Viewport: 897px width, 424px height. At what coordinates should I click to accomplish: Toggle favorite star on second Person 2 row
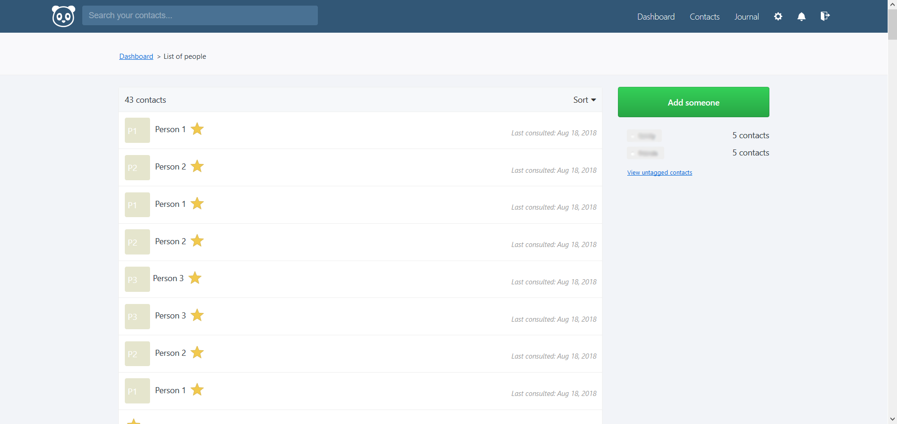click(197, 241)
